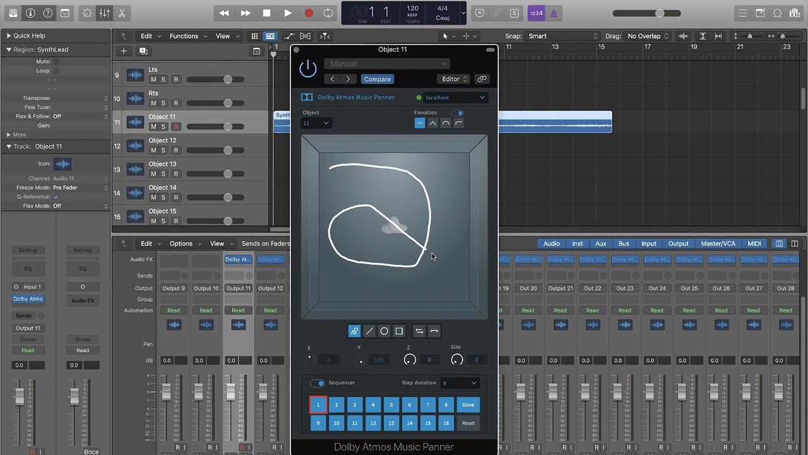This screenshot has height=455, width=808.
Task: Click the Solo S icon in control bar
Action: [x=514, y=13]
